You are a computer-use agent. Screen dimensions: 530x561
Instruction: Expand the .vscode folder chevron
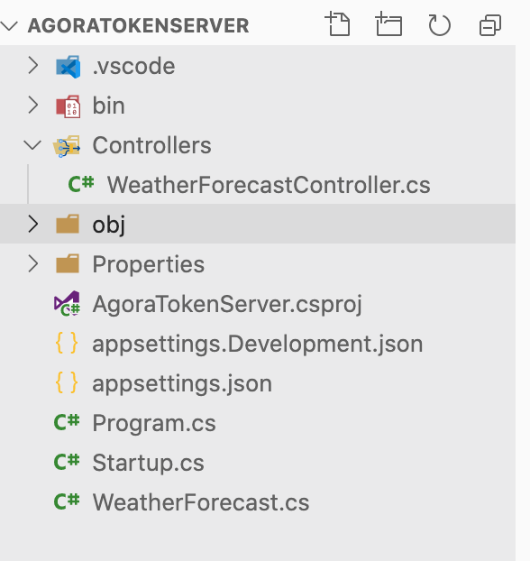[x=33, y=66]
